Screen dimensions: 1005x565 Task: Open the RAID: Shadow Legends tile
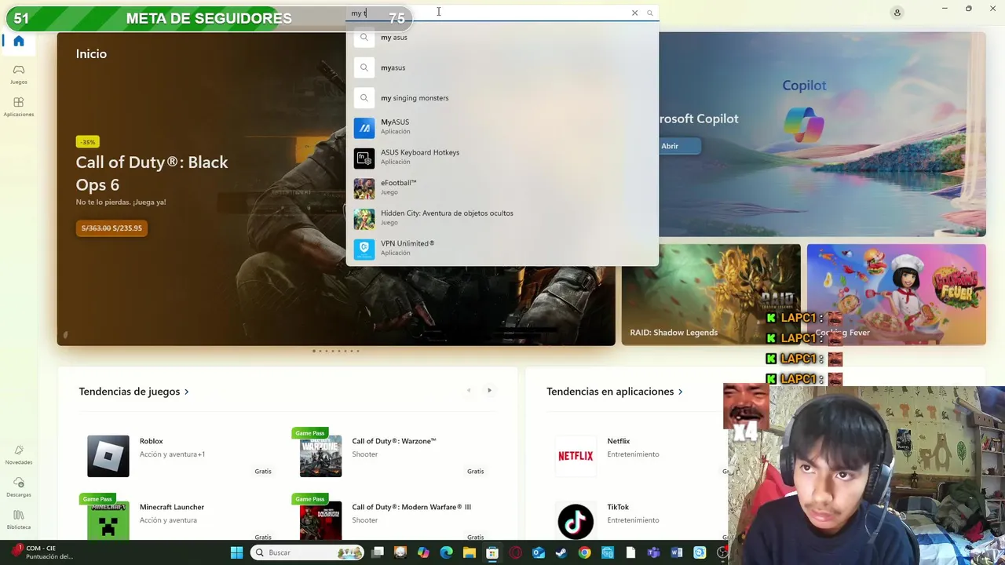click(711, 294)
